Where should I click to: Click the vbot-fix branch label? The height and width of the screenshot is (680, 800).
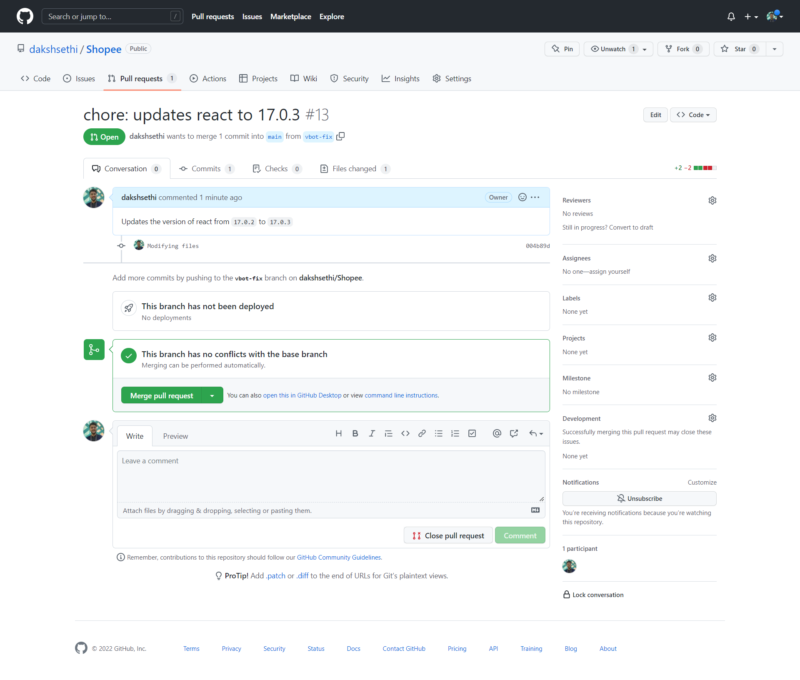tap(318, 137)
